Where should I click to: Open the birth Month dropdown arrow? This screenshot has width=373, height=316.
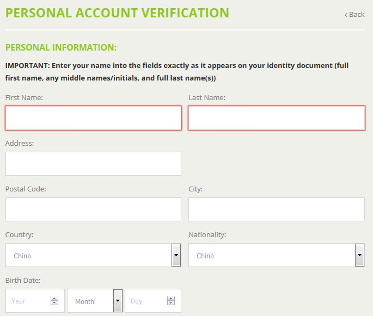(x=118, y=301)
